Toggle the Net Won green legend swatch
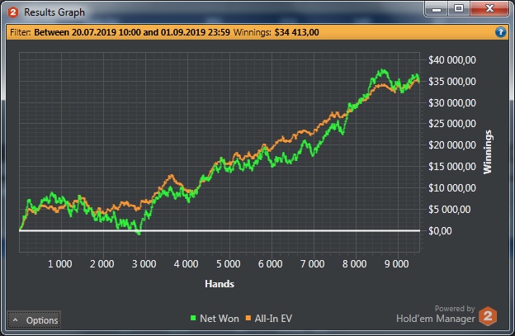 [193, 318]
